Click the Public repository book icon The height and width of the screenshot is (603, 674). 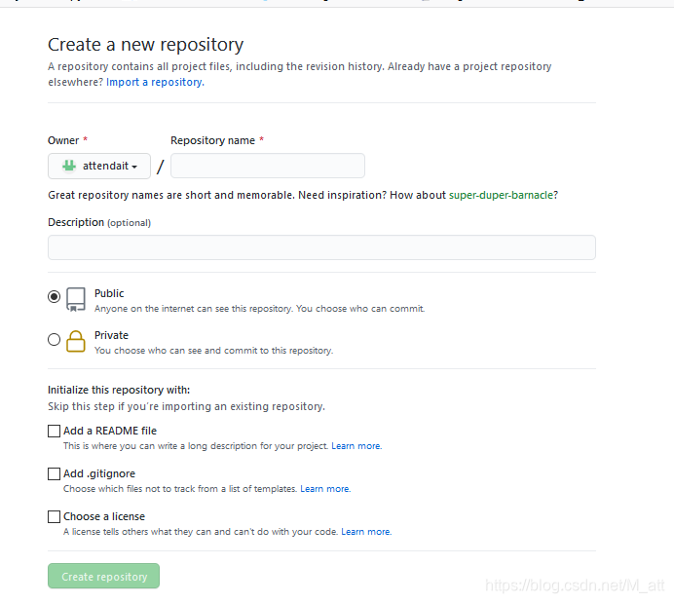[x=76, y=300]
